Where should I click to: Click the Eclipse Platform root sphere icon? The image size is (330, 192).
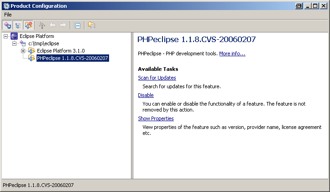pos(14,36)
